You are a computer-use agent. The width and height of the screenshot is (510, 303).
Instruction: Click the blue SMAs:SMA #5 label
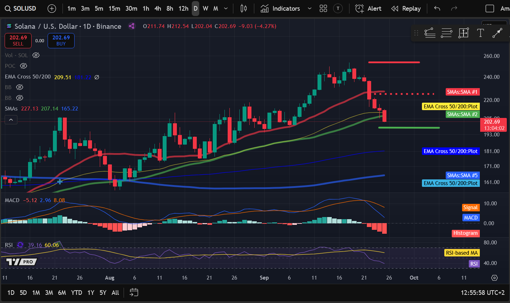pyautogui.click(x=462, y=175)
